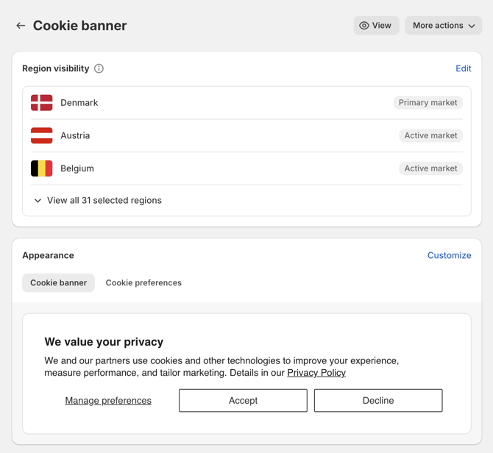This screenshot has width=493, height=453.
Task: Click Customize link in Appearance
Action: (x=450, y=255)
